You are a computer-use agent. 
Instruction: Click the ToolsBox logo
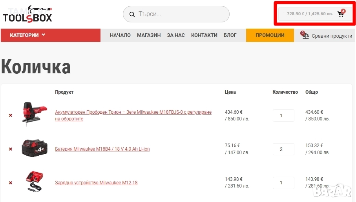click(x=27, y=15)
